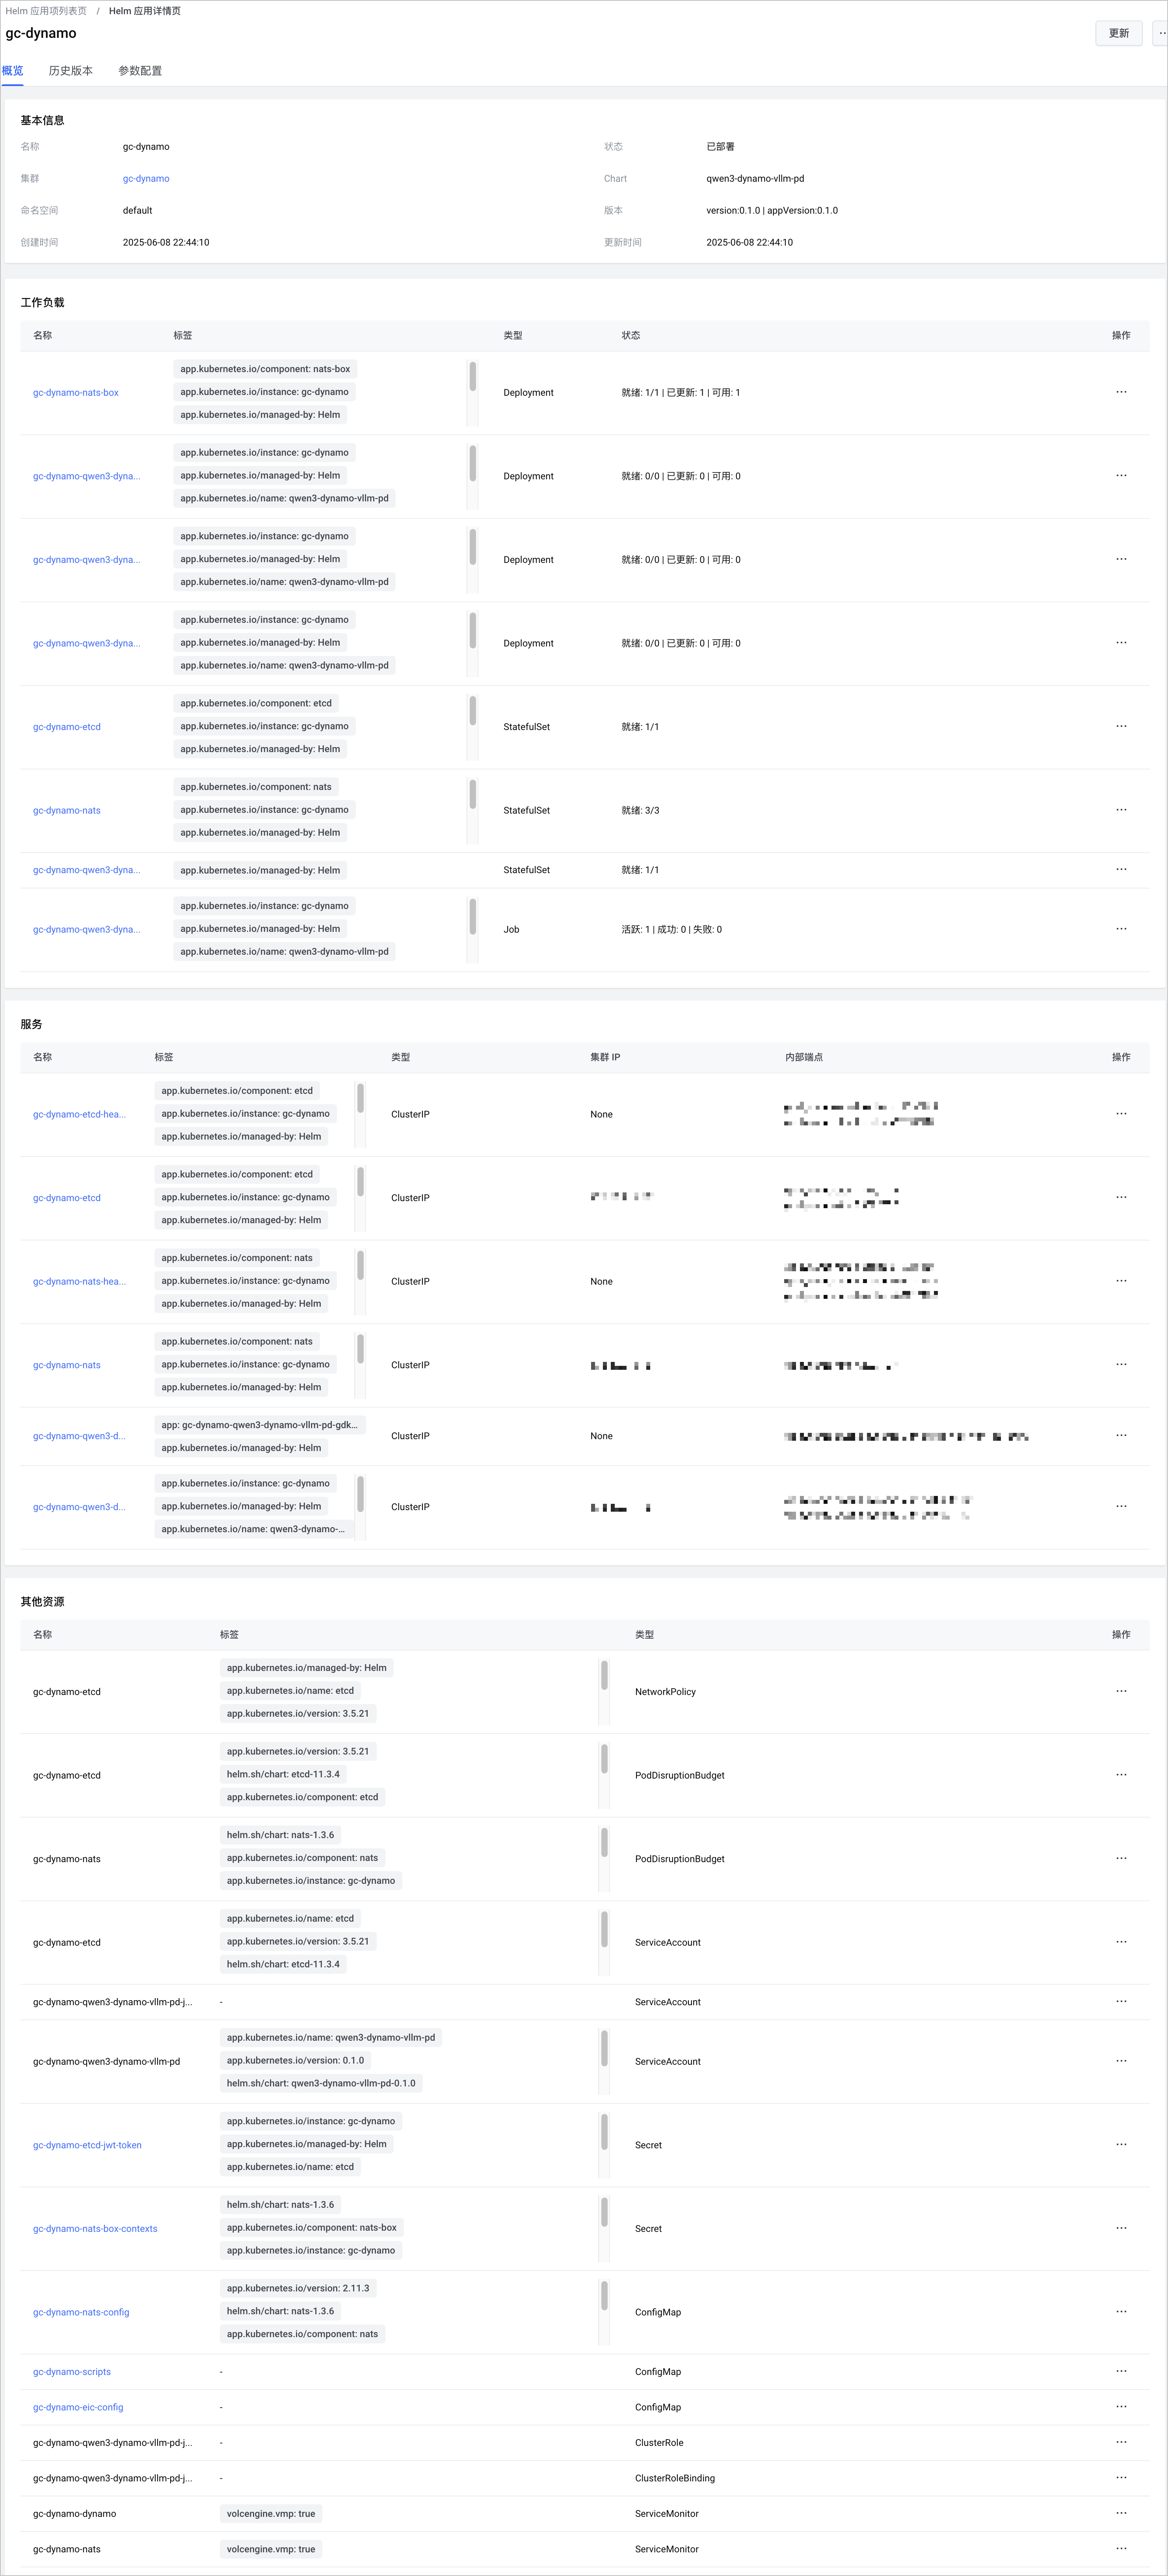1168x2576 pixels.
Task: Open gc-dynamo-nats-box workload link
Action: tap(76, 393)
